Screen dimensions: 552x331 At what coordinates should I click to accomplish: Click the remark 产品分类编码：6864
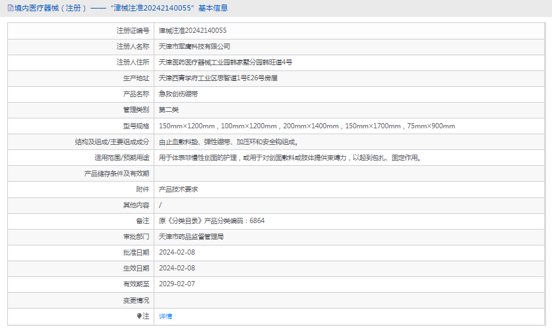point(212,220)
